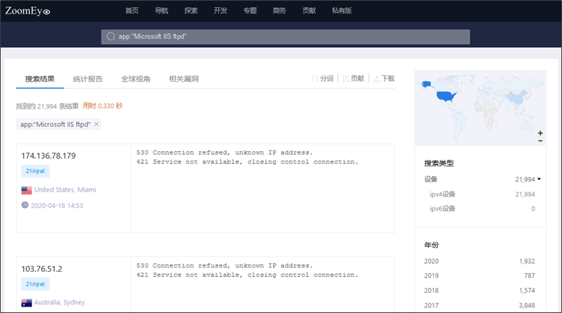
Task: Click the 174.136.78.179 banner response text
Action: click(x=247, y=157)
